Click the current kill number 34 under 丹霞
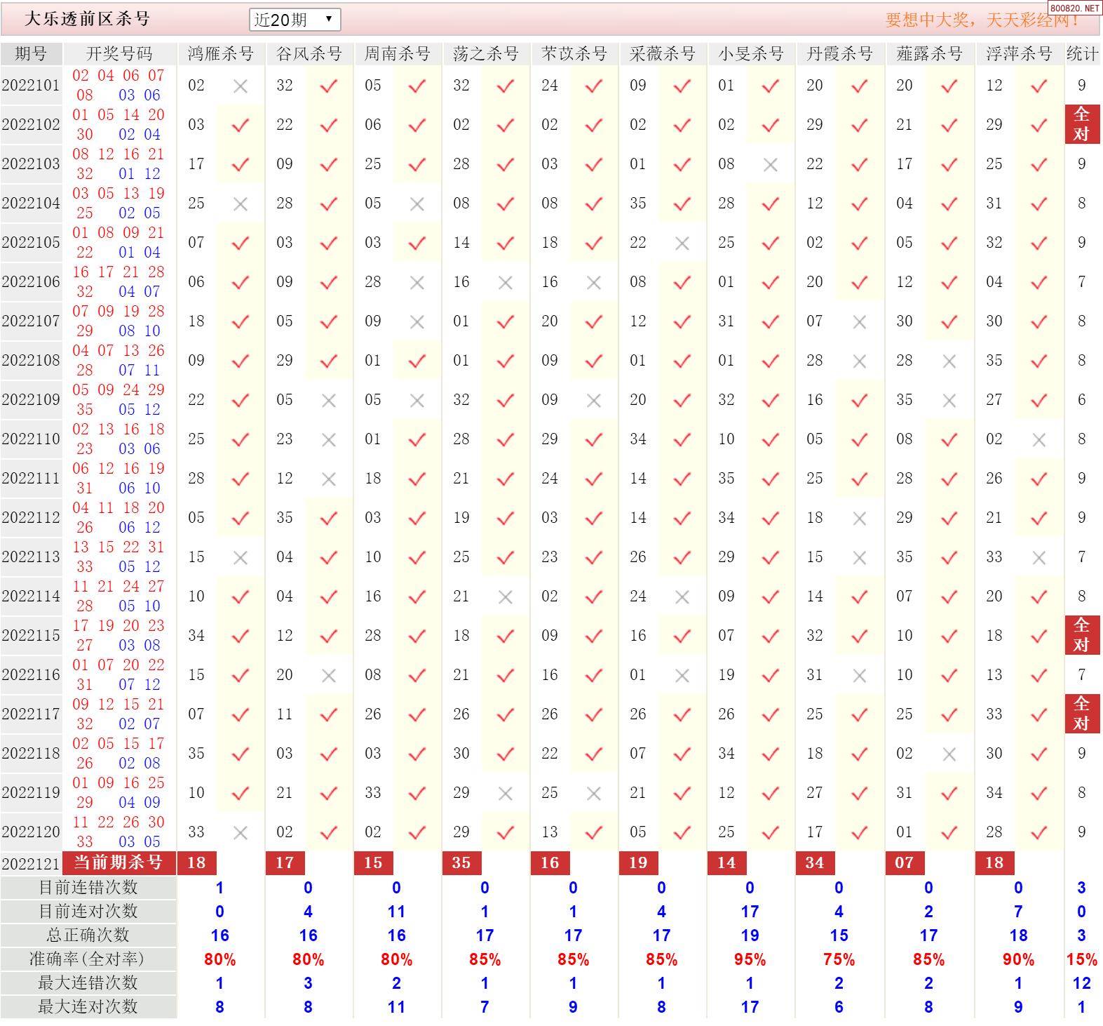Image resolution: width=1103 pixels, height=1026 pixels. click(x=816, y=862)
